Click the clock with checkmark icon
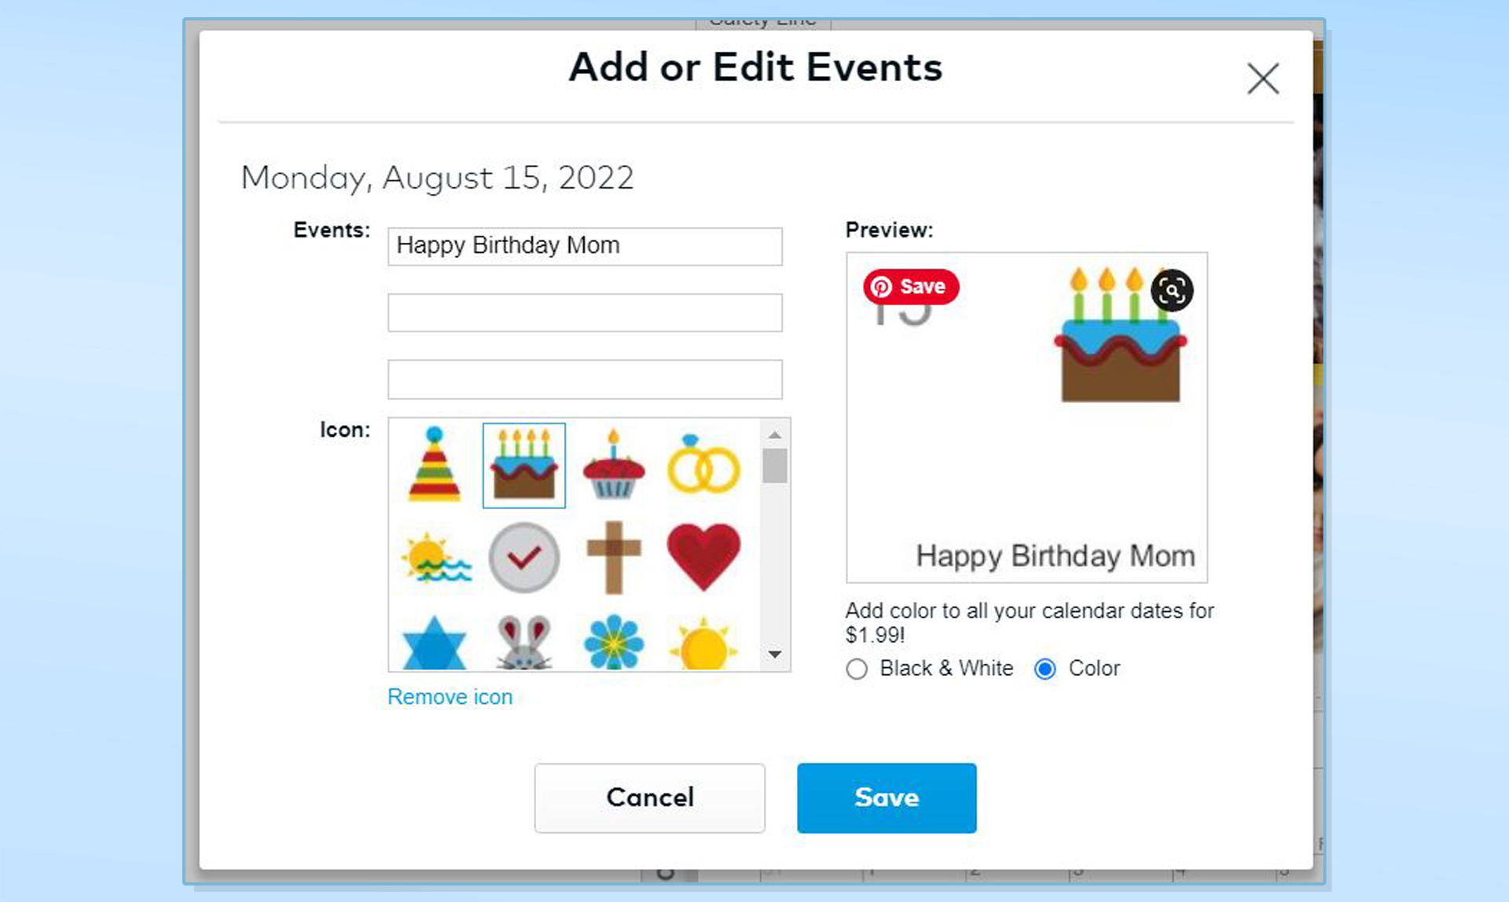The height and width of the screenshot is (902, 1509). (523, 555)
